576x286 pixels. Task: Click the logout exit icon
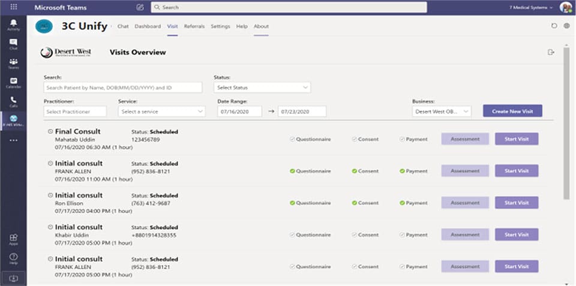click(551, 53)
